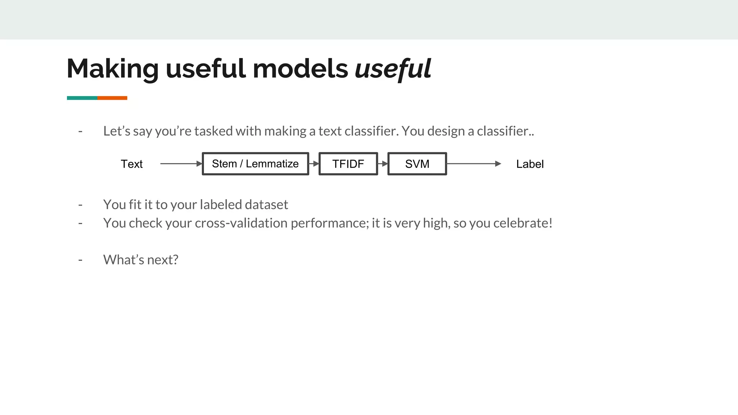Click the line about cross-validation performance

click(x=328, y=223)
